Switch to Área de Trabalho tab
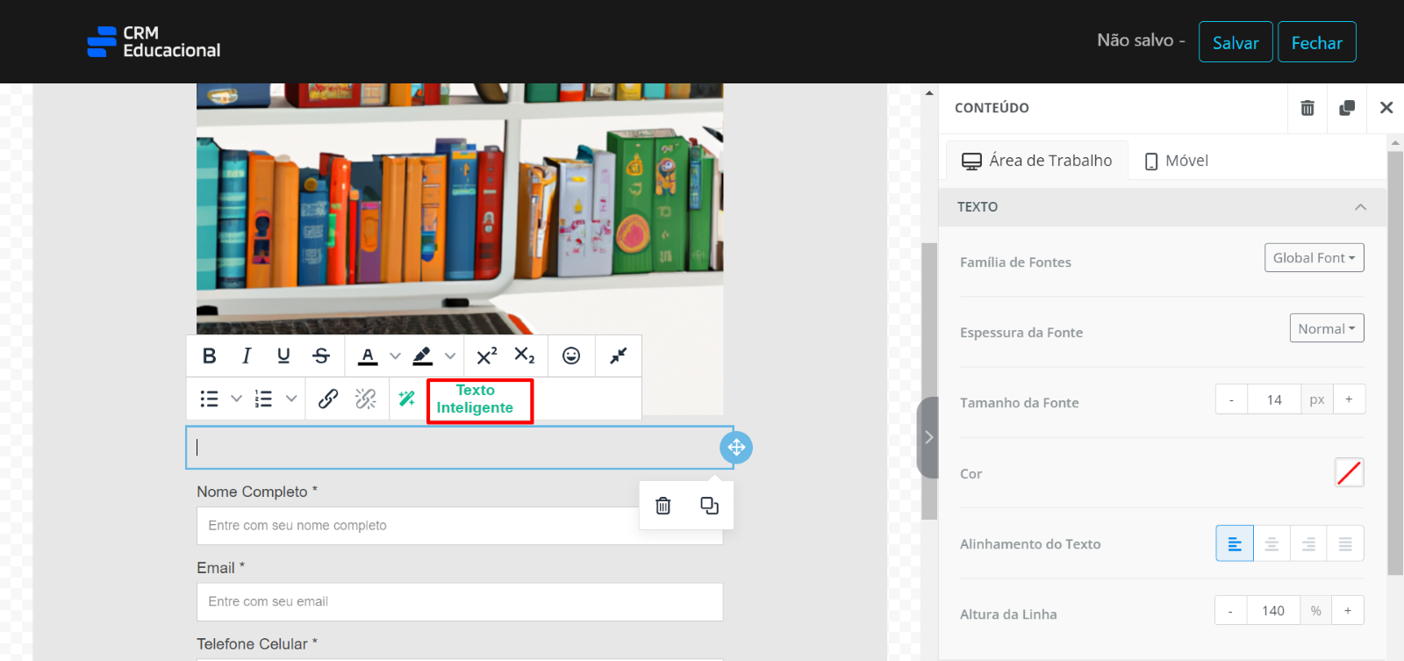Screen dimensions: 1404x661 1037,161
